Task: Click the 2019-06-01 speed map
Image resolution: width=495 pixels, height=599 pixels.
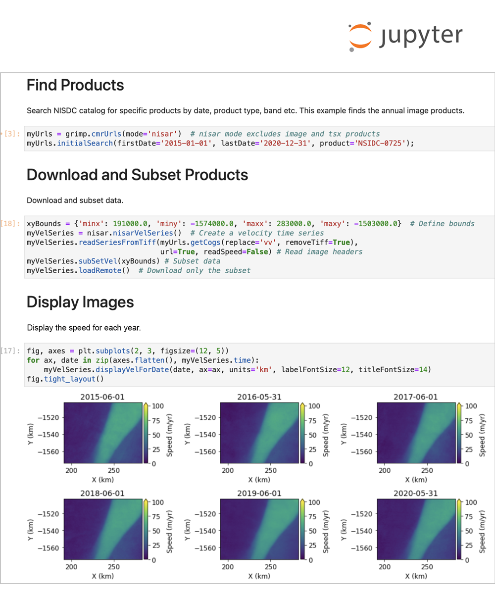Action: pyautogui.click(x=259, y=529)
